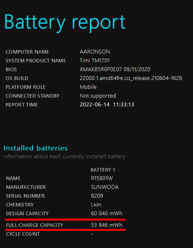Click the full charge capacity 53 846 mWh
Image resolution: width=193 pixels, height=248 pixels.
pos(107,225)
